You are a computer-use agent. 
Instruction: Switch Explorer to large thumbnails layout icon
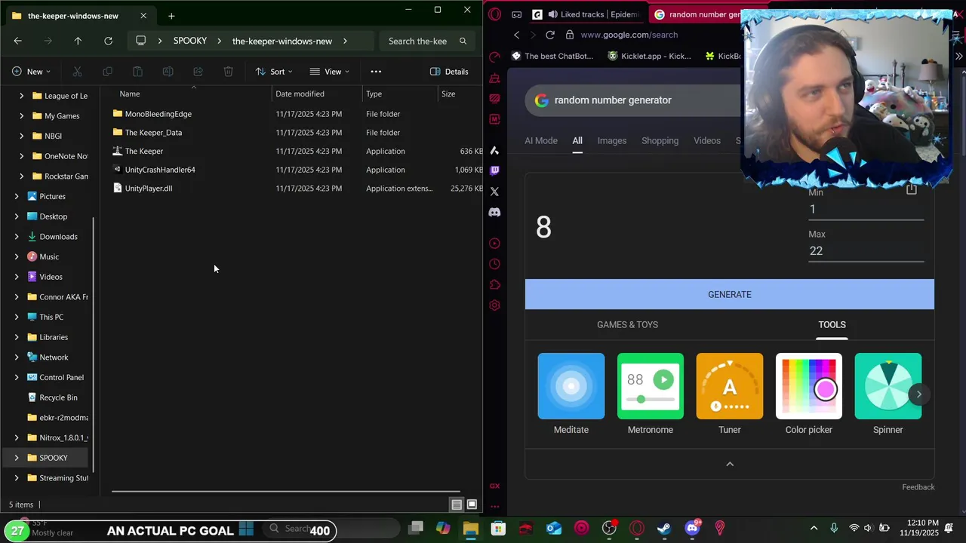pyautogui.click(x=472, y=505)
